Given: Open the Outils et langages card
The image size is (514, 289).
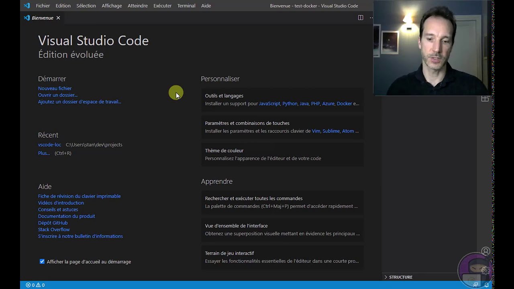Looking at the screenshot, I should pyautogui.click(x=282, y=100).
